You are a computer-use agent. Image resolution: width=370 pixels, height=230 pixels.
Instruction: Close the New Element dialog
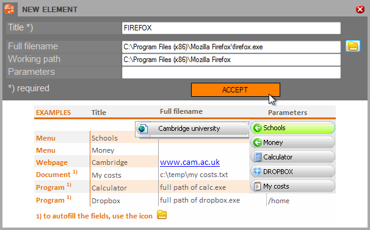pos(360,9)
